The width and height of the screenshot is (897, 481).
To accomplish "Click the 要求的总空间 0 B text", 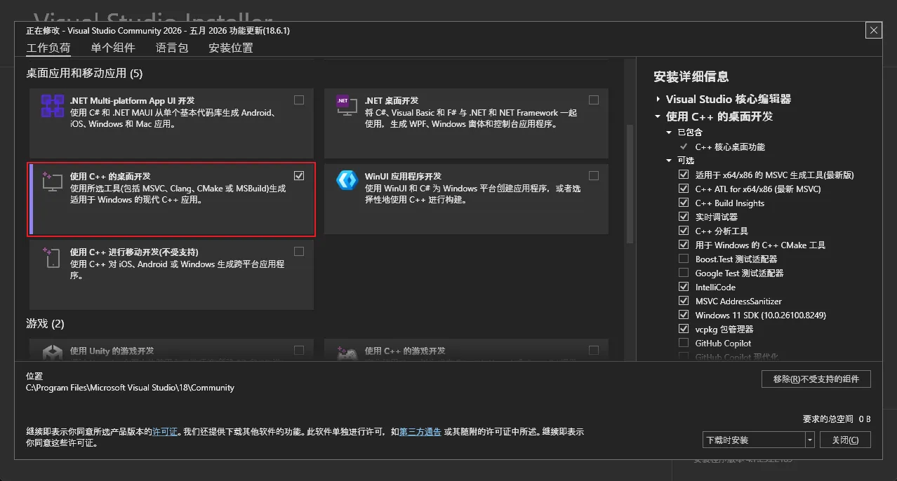I will tap(837, 419).
